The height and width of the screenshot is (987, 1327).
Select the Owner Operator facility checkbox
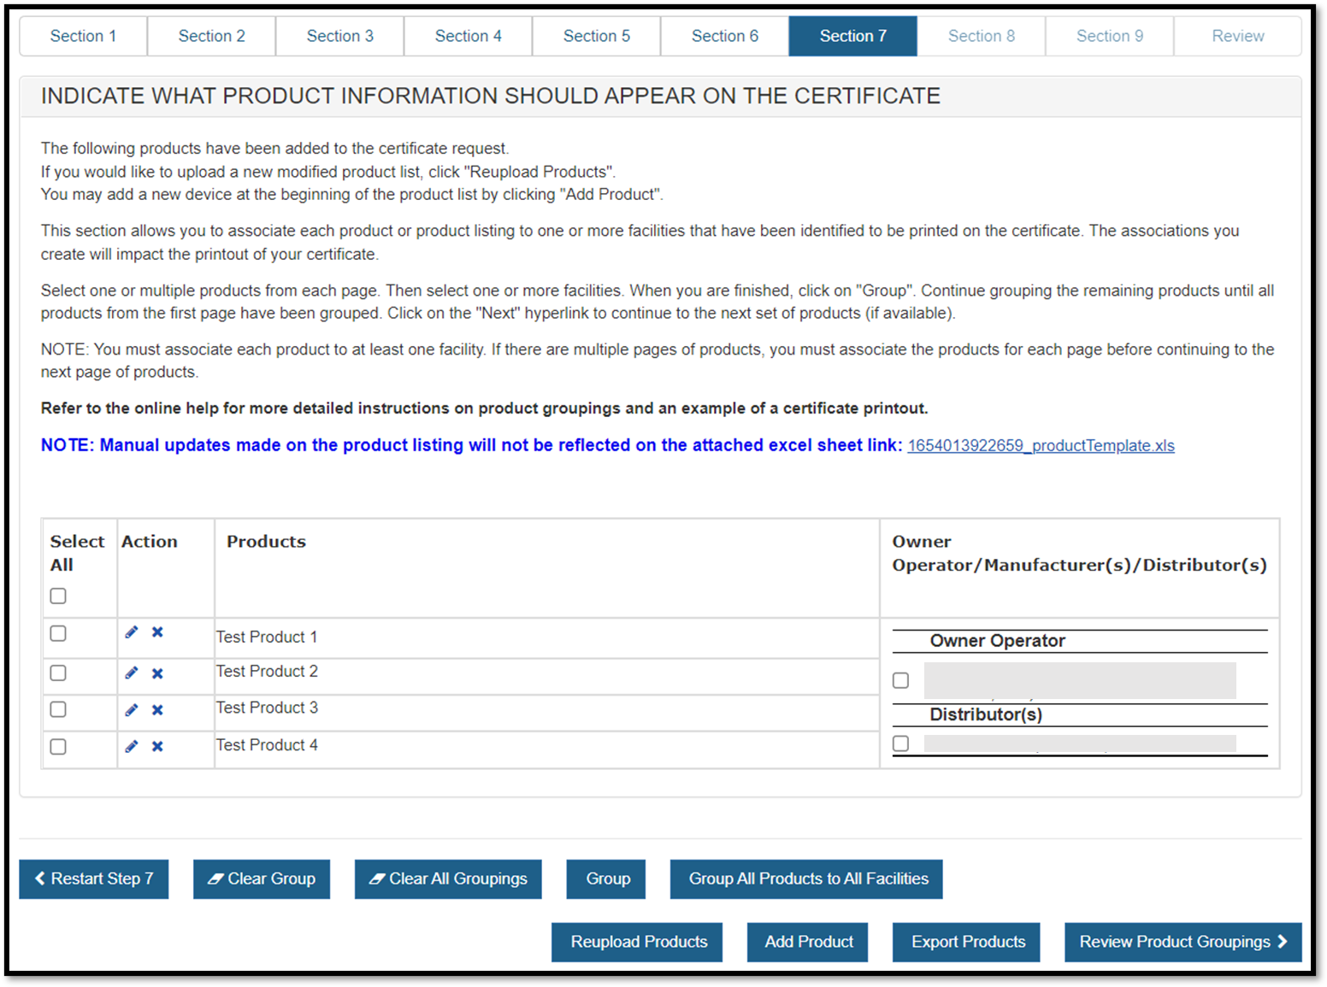coord(900,680)
